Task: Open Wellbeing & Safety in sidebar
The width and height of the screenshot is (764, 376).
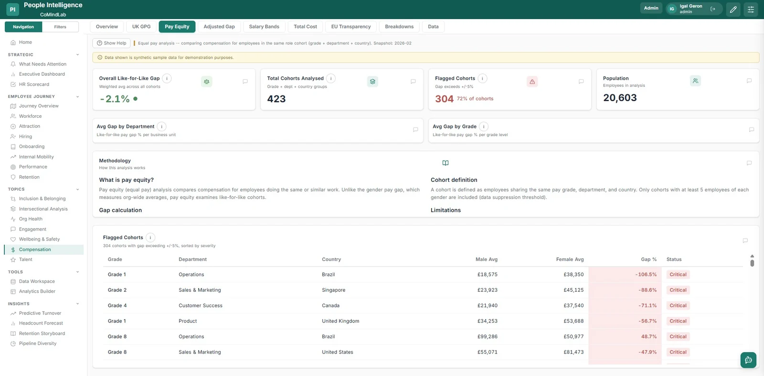Action: 39,239
